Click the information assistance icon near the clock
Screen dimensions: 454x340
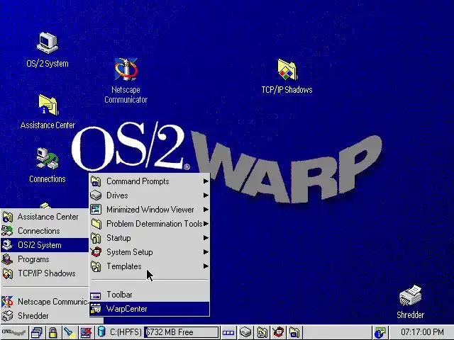click(x=380, y=332)
